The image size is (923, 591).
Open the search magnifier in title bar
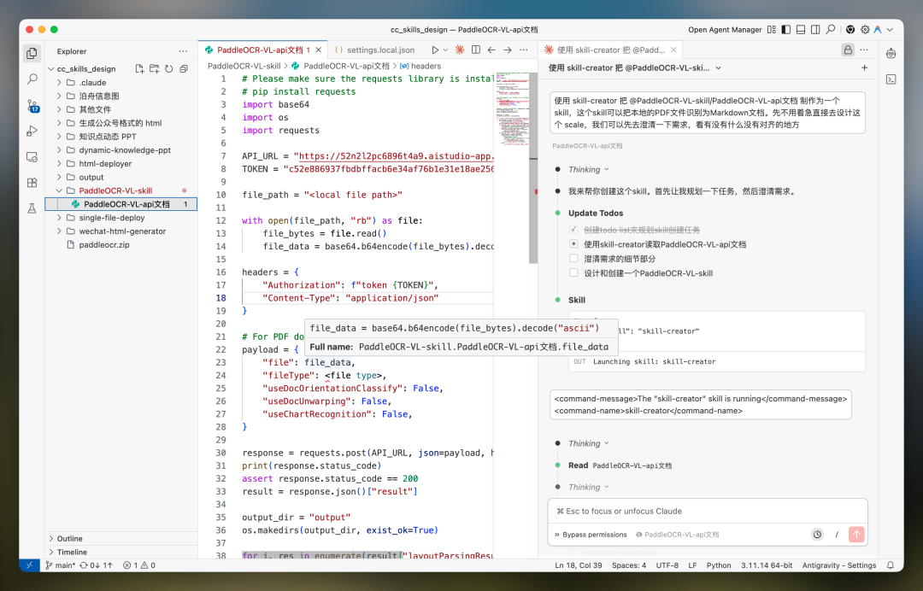[x=830, y=29]
